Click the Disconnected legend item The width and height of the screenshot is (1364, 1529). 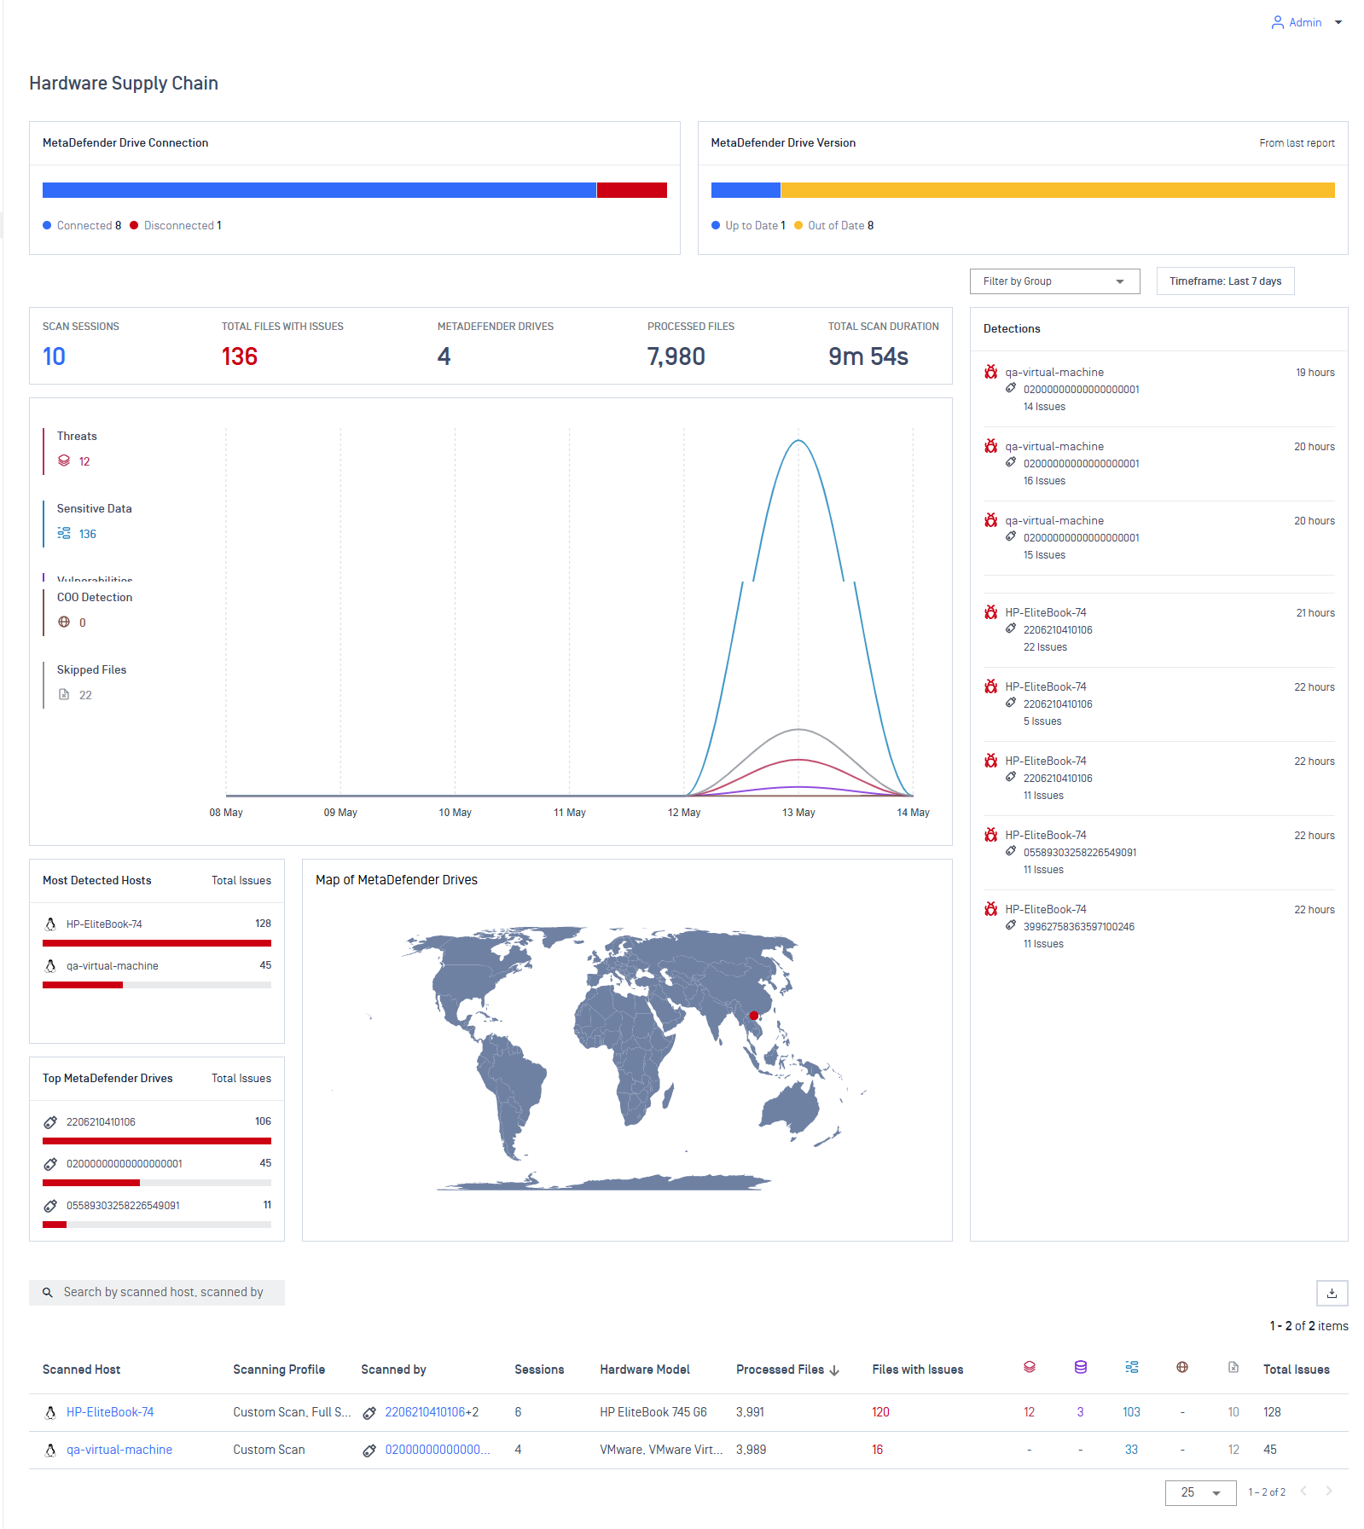pyautogui.click(x=177, y=226)
